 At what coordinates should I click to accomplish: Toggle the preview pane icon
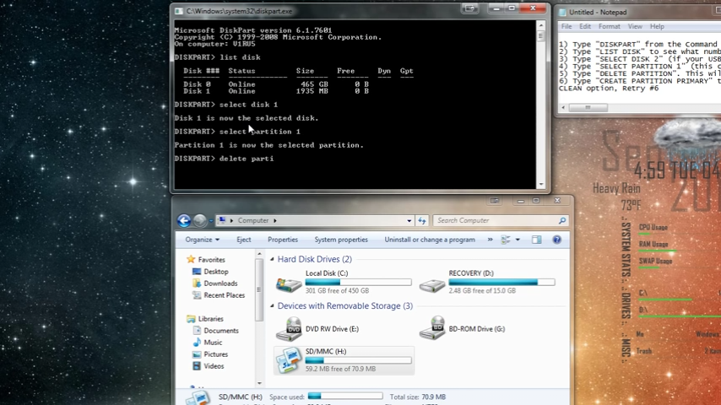coord(536,240)
